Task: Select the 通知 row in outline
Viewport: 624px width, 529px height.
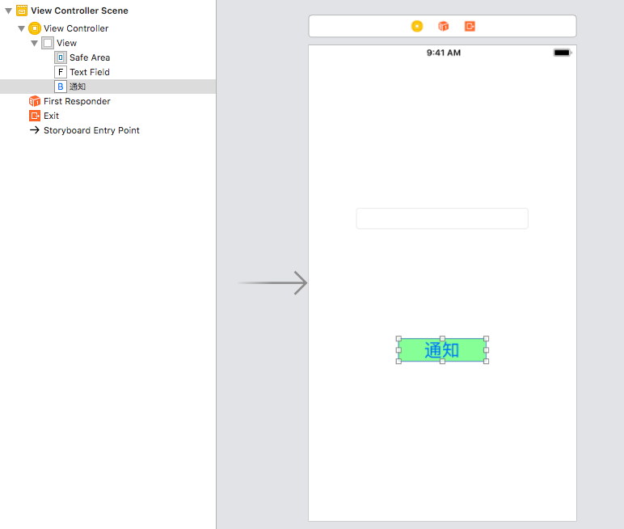Action: click(x=108, y=87)
